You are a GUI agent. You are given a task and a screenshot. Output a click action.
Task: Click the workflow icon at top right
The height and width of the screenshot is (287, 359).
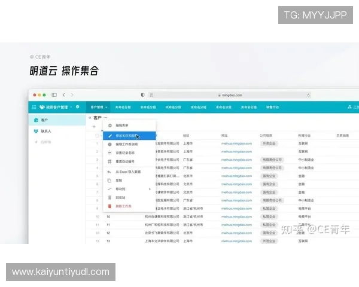[349, 107]
